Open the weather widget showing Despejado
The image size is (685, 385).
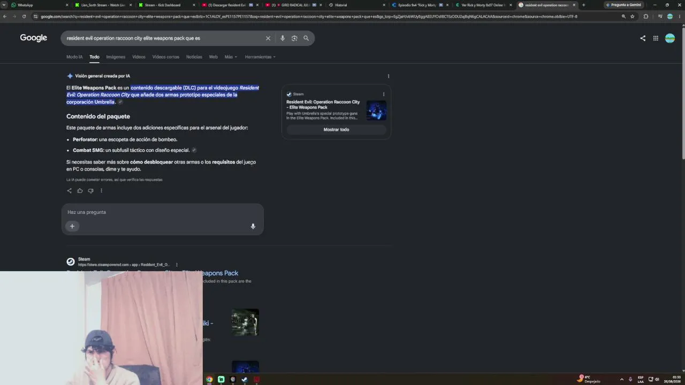click(x=589, y=379)
